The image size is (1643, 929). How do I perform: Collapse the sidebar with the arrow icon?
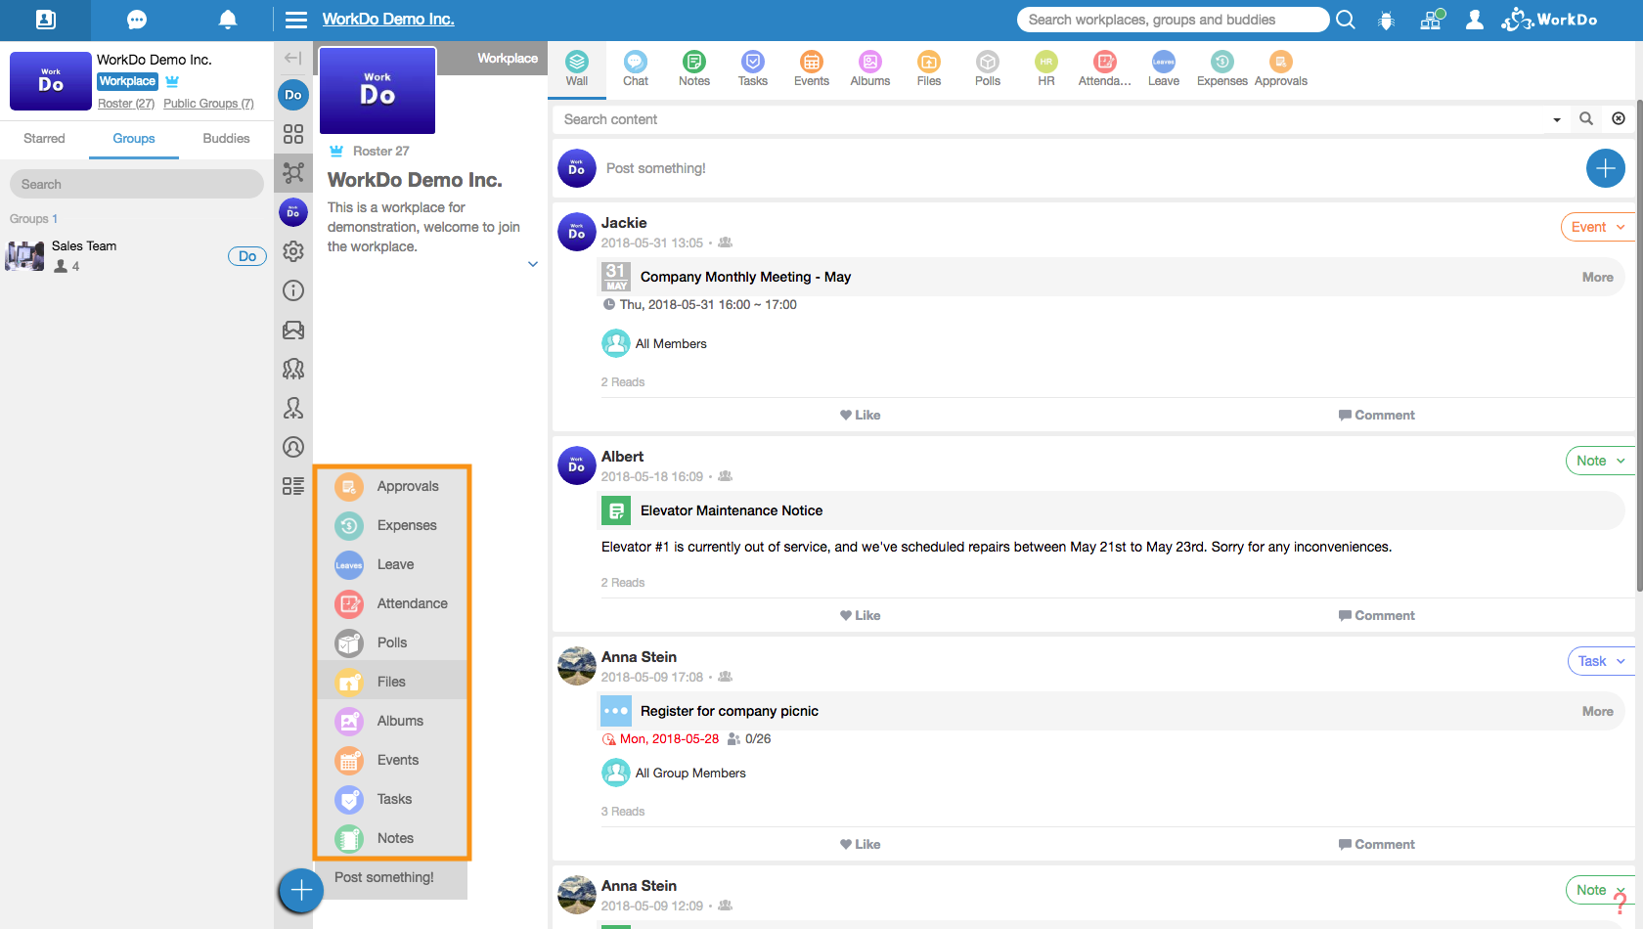pos(292,58)
